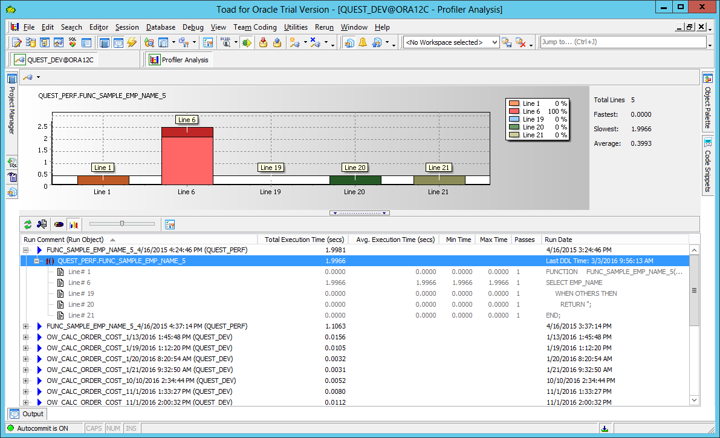The width and height of the screenshot is (720, 438).
Task: Open the Utilities menu
Action: tap(296, 27)
